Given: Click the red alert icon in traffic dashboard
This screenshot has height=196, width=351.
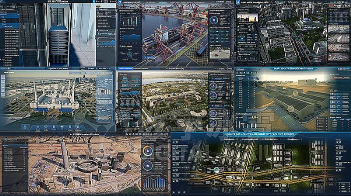Looking at the screenshot, I should coord(332,5).
